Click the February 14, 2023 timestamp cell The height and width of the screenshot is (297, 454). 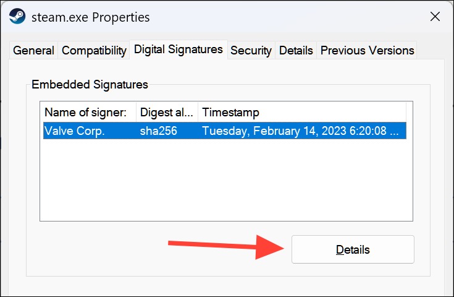pyautogui.click(x=300, y=131)
